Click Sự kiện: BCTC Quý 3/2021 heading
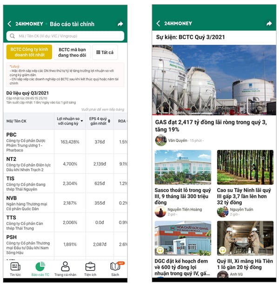The width and height of the screenshot is (279, 284). pos(190,37)
